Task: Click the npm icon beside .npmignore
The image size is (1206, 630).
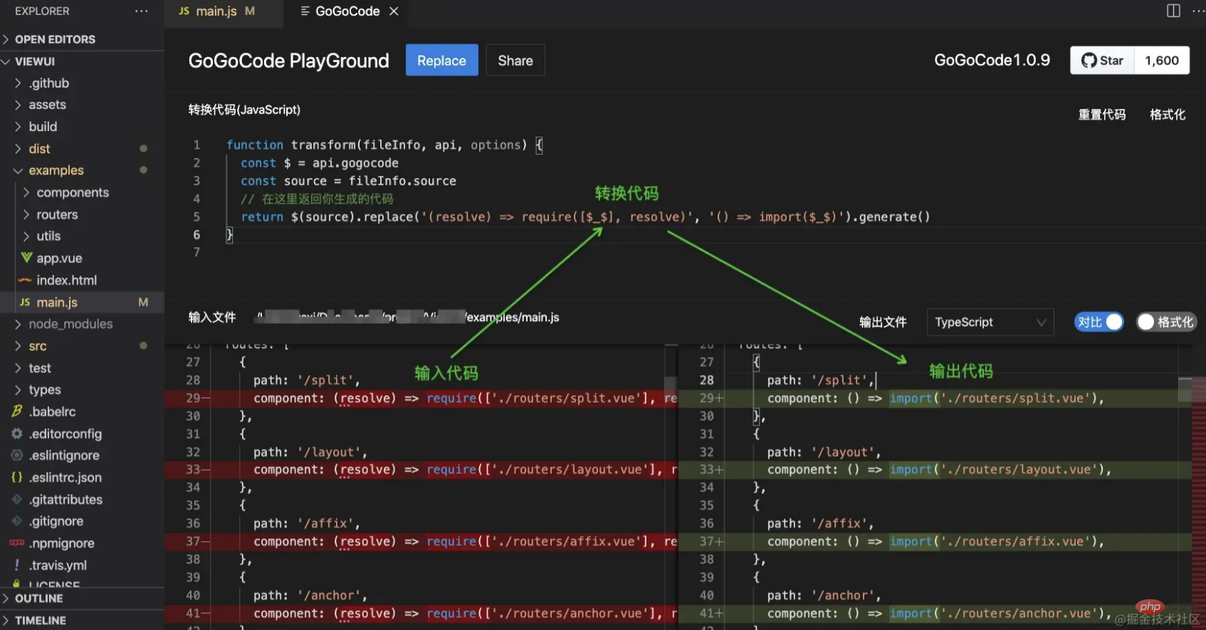Action: [17, 543]
